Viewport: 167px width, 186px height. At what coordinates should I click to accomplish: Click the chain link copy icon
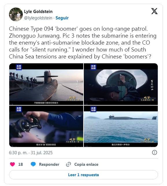pyautogui.click(x=68, y=164)
